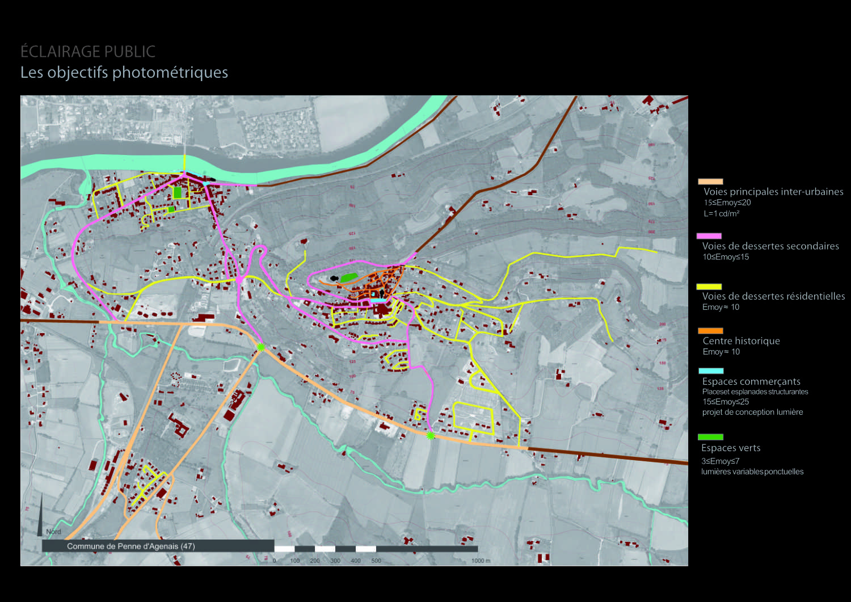Click the black blob beside the historic centre green space
Viewport: 851px width, 602px height.
pyautogui.click(x=334, y=279)
